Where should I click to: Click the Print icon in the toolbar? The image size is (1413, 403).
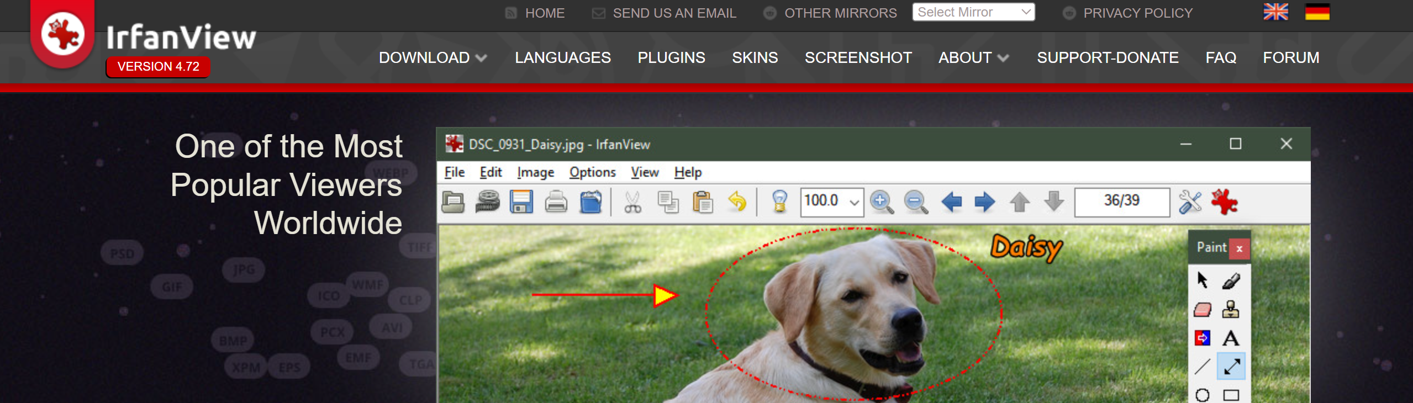tap(556, 202)
